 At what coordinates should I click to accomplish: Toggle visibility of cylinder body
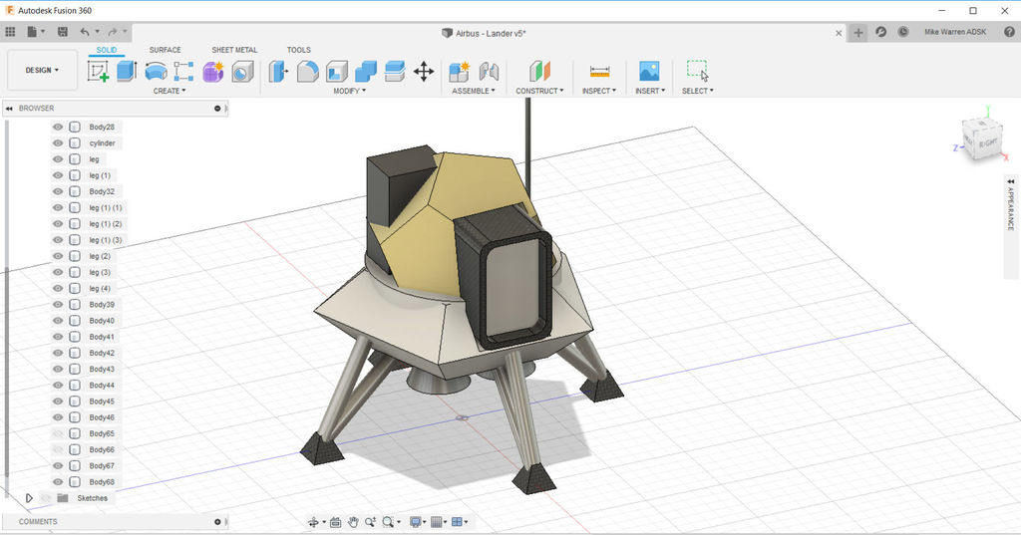tap(58, 143)
